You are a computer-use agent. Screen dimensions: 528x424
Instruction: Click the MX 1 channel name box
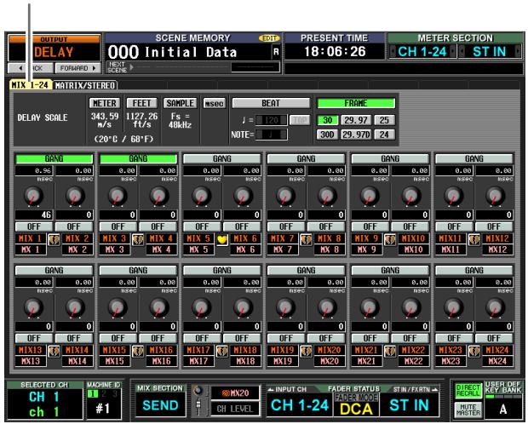[31, 249]
